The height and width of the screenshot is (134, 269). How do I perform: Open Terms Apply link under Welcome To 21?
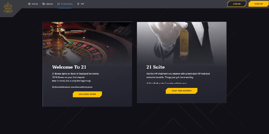pos(75,87)
